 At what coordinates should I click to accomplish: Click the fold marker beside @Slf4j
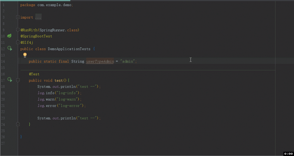point(18,42)
